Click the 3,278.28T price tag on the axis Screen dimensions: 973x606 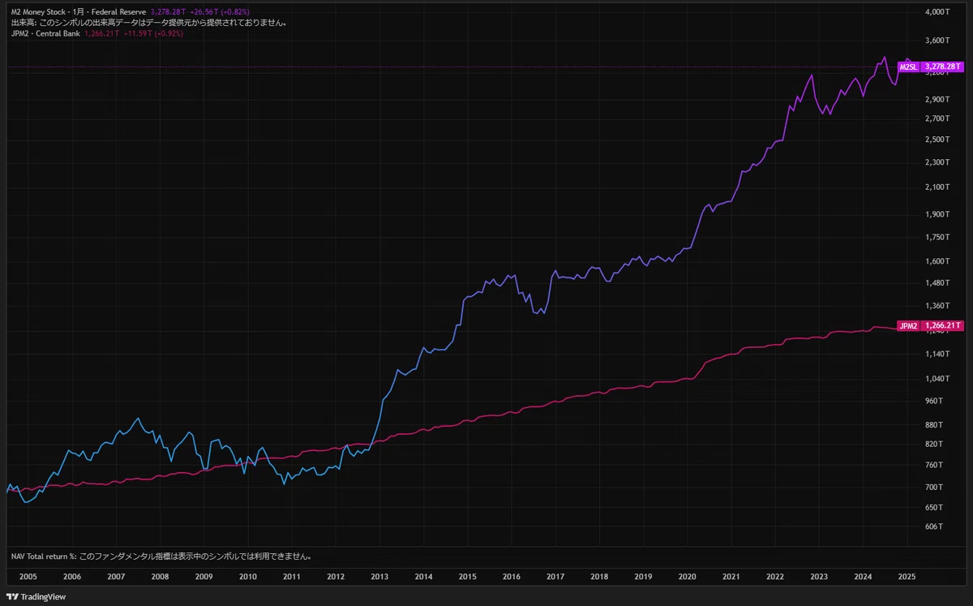(943, 67)
